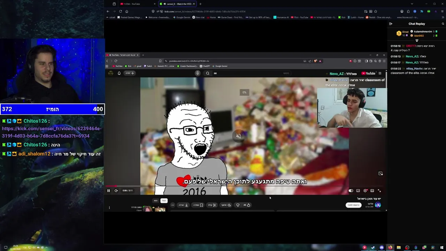
Task: Open more actions ellipsis under video
Action: click(x=172, y=205)
